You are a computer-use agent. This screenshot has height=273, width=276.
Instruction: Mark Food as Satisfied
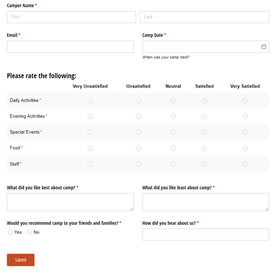click(204, 148)
